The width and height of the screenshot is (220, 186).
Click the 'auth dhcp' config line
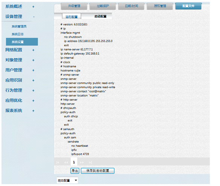click(x=71, y=116)
